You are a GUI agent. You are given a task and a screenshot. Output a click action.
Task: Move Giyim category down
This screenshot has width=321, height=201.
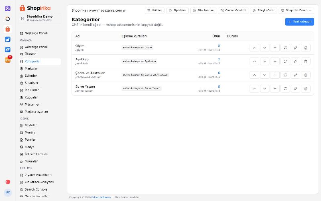pos(264,48)
